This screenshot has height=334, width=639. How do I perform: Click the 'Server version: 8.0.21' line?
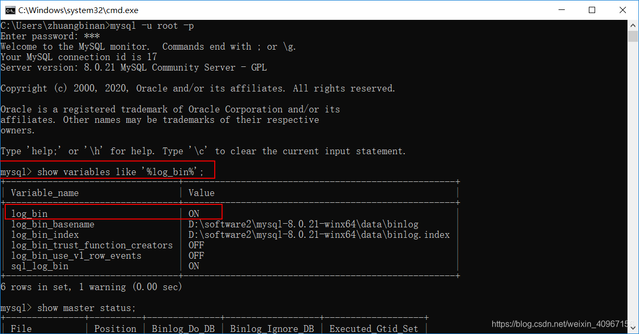[x=134, y=67]
